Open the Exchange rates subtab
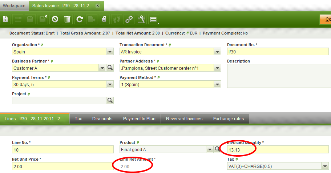Image resolution: width=331 pixels, height=173 pixels. (x=229, y=119)
